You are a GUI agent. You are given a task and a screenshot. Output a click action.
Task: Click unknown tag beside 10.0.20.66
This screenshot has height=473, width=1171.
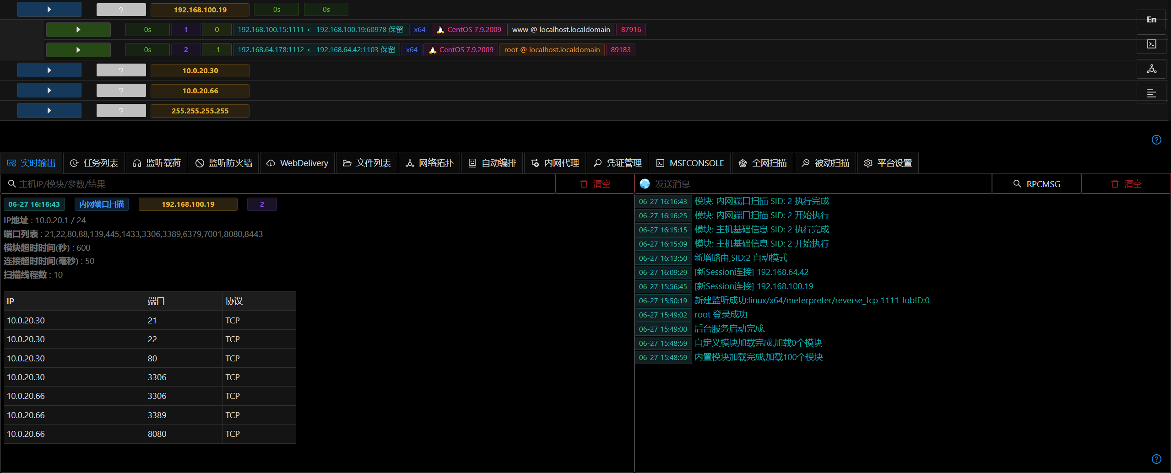click(x=121, y=91)
